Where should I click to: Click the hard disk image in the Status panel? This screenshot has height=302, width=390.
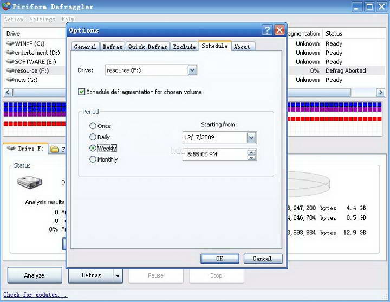coord(30,182)
